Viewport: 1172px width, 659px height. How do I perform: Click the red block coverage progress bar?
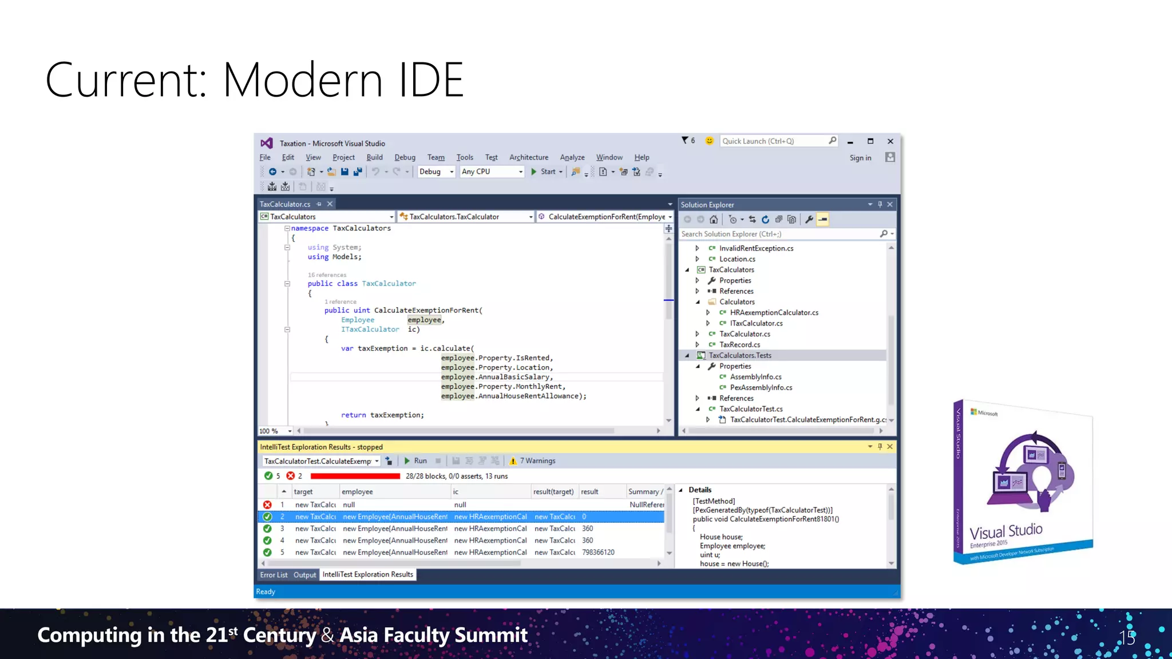[355, 476]
